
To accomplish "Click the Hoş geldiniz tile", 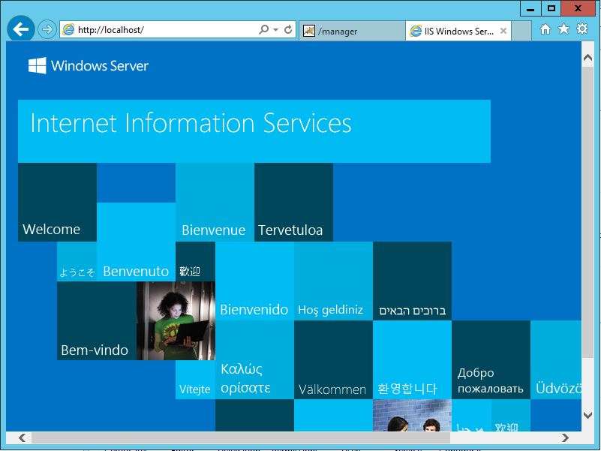I will [x=333, y=281].
